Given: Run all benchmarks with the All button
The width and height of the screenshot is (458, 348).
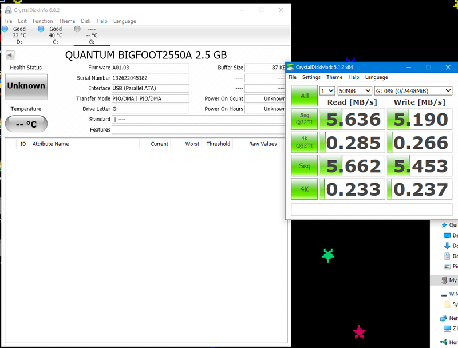Looking at the screenshot, I should pos(305,96).
